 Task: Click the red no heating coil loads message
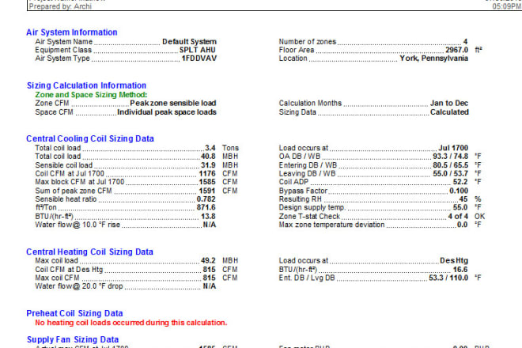pos(130,323)
